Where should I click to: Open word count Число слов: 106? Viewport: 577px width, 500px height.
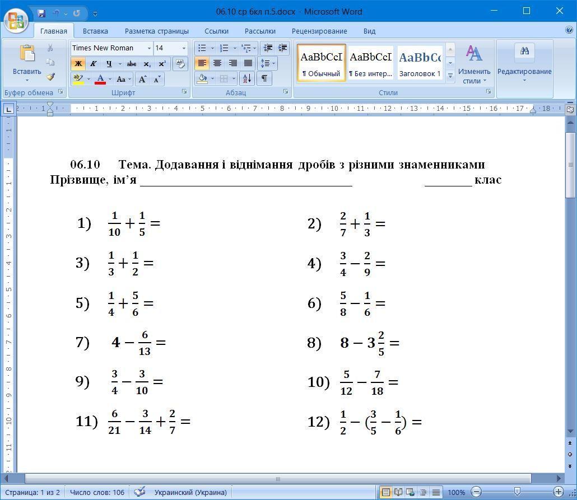[x=97, y=492]
